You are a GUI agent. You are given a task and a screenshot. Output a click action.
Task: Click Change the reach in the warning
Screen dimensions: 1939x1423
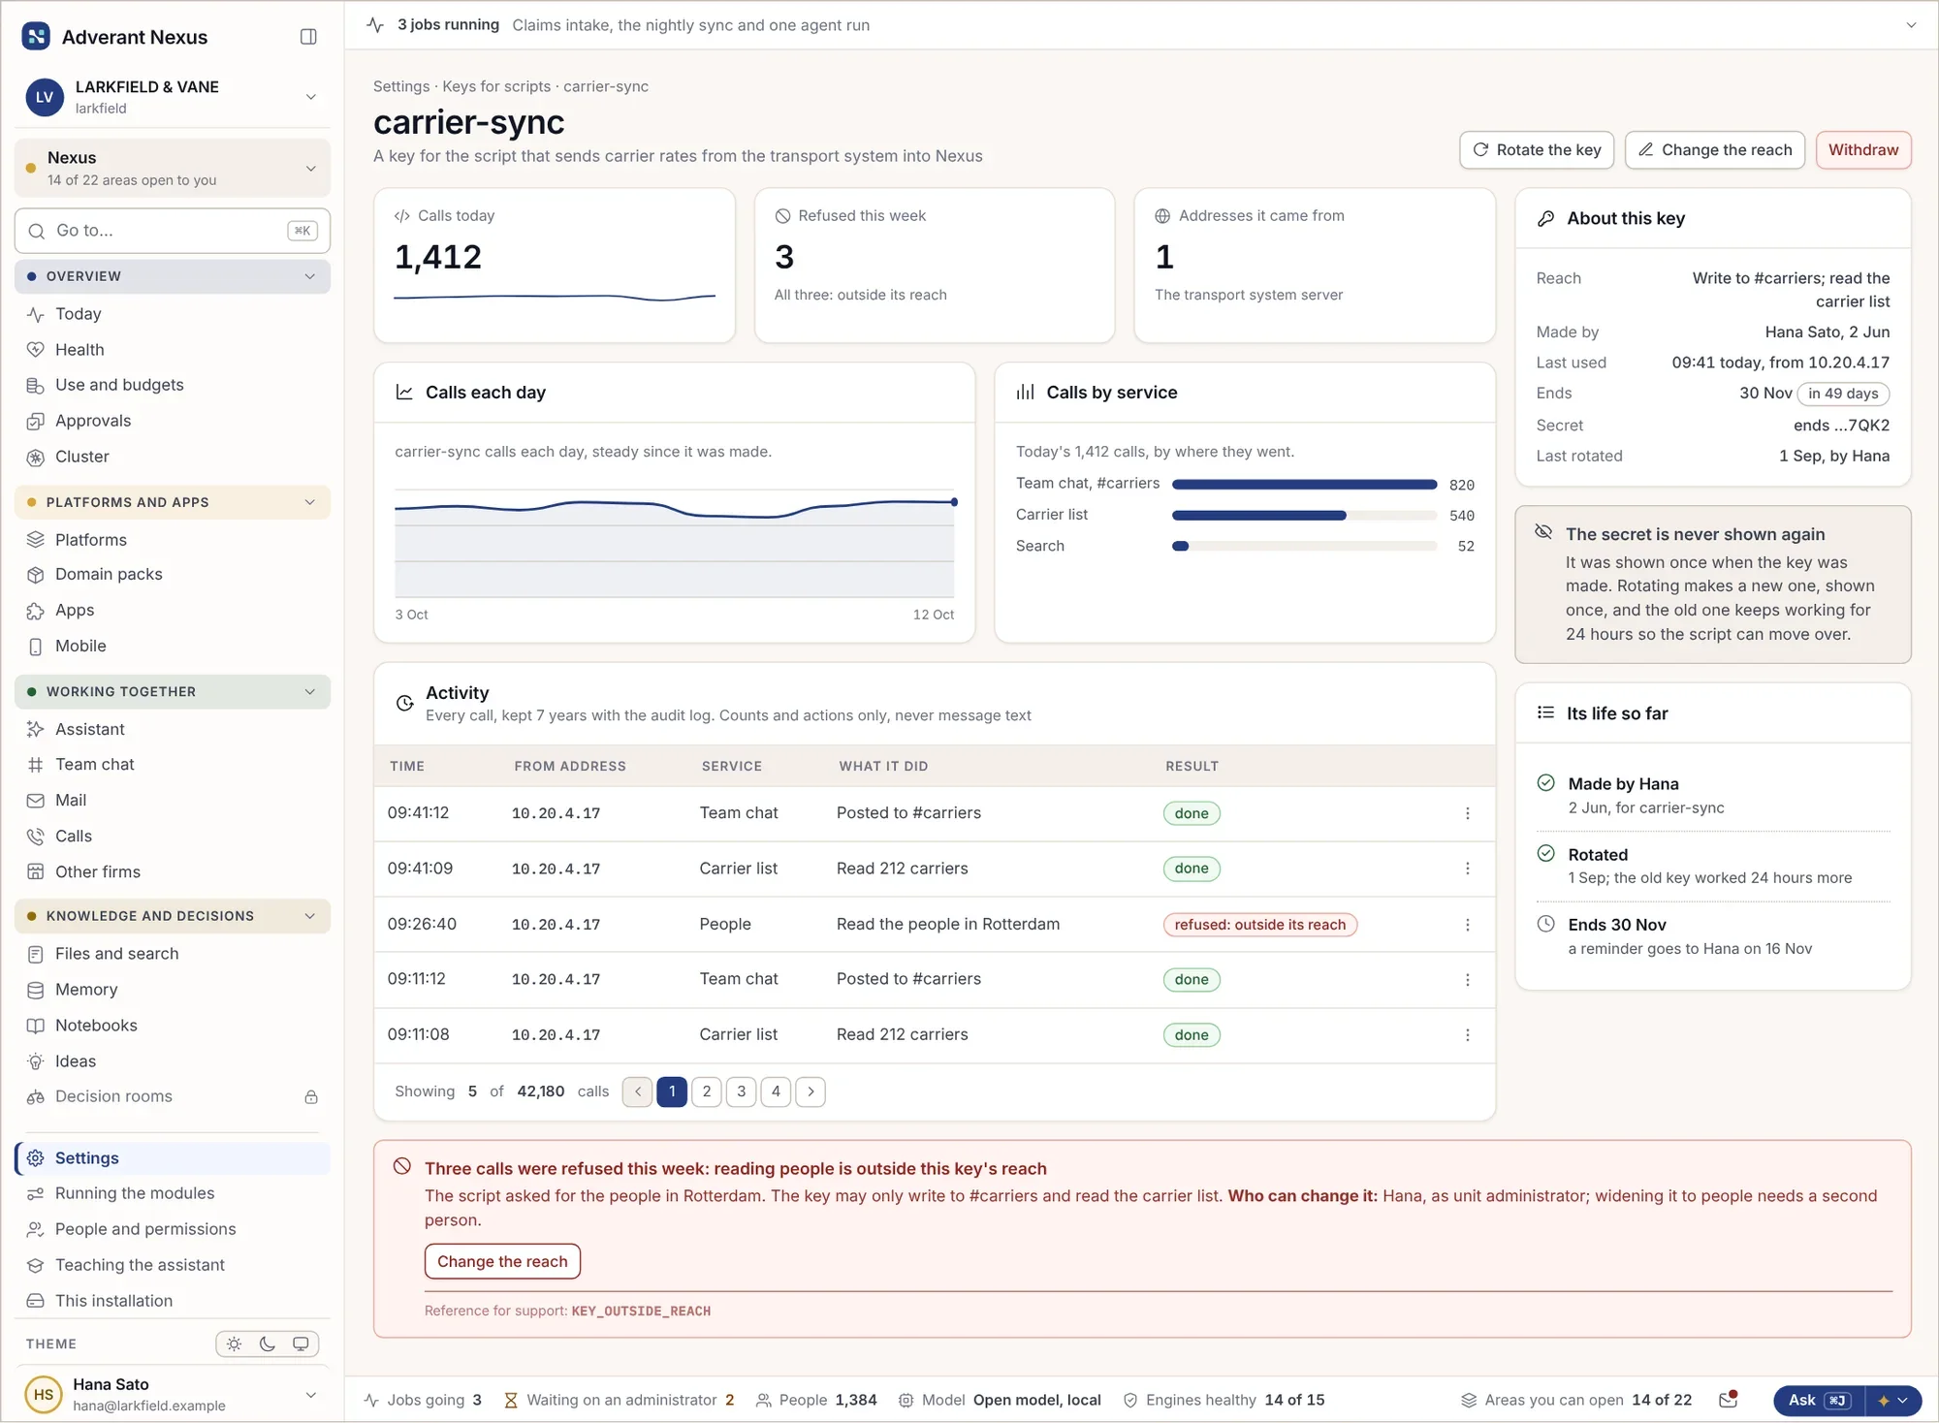click(502, 1261)
